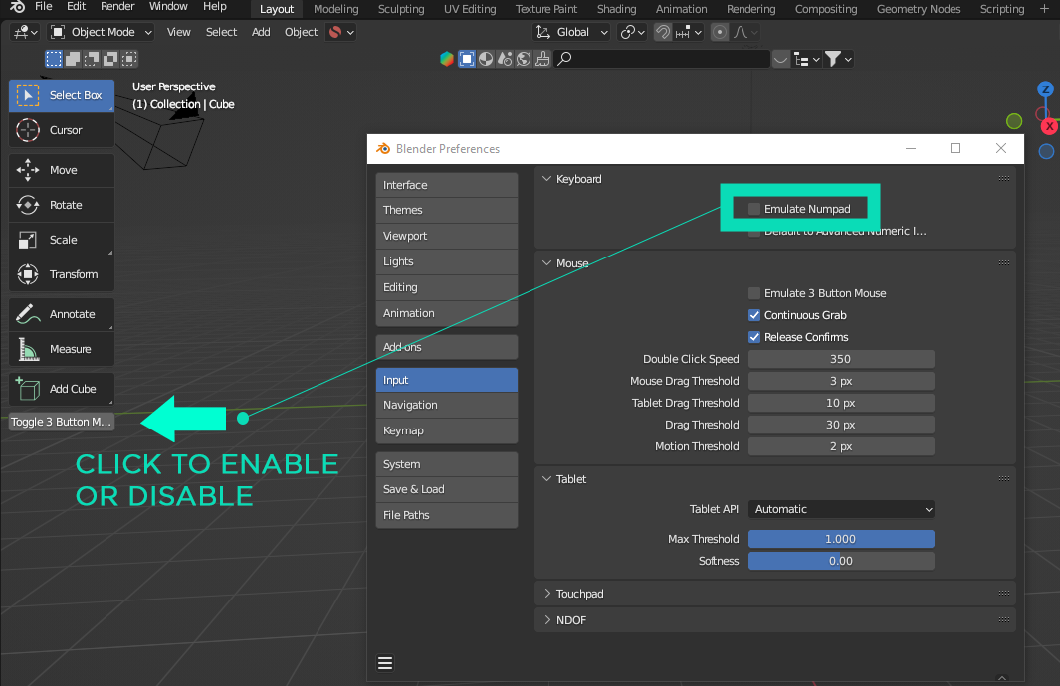Image resolution: width=1060 pixels, height=686 pixels.
Task: Toggle proportional editing circle icon
Action: [x=720, y=32]
